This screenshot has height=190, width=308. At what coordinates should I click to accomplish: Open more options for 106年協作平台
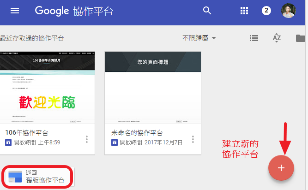(86, 139)
